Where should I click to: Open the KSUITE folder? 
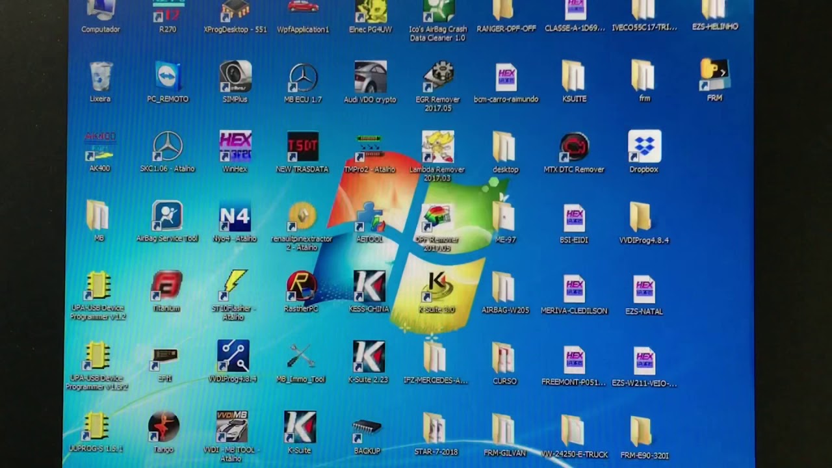click(x=574, y=82)
